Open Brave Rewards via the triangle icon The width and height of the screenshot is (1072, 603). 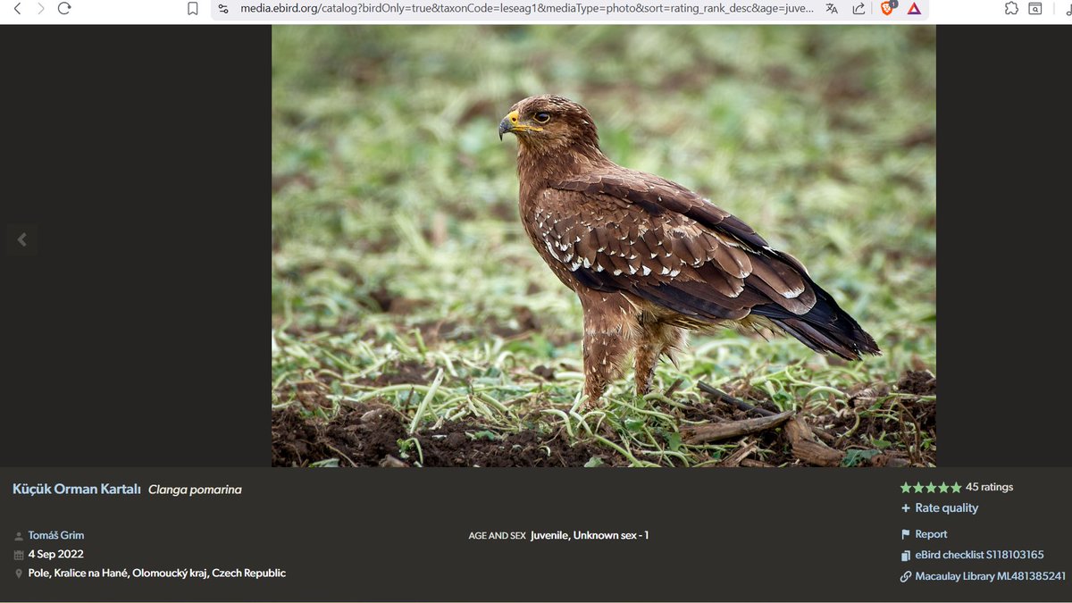point(914,8)
